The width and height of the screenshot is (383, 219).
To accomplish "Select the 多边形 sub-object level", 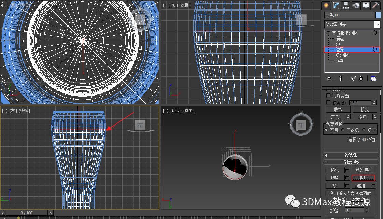I will [x=342, y=55].
